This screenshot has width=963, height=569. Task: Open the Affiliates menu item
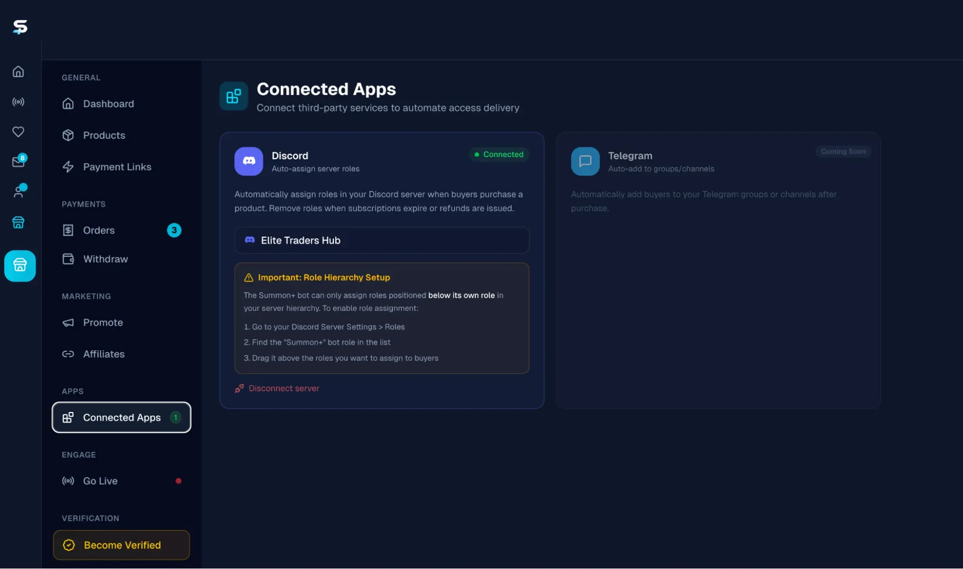point(104,354)
